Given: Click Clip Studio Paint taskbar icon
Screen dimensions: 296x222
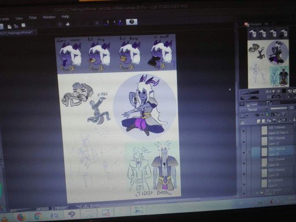Looking at the screenshot, I should (x=72, y=214).
